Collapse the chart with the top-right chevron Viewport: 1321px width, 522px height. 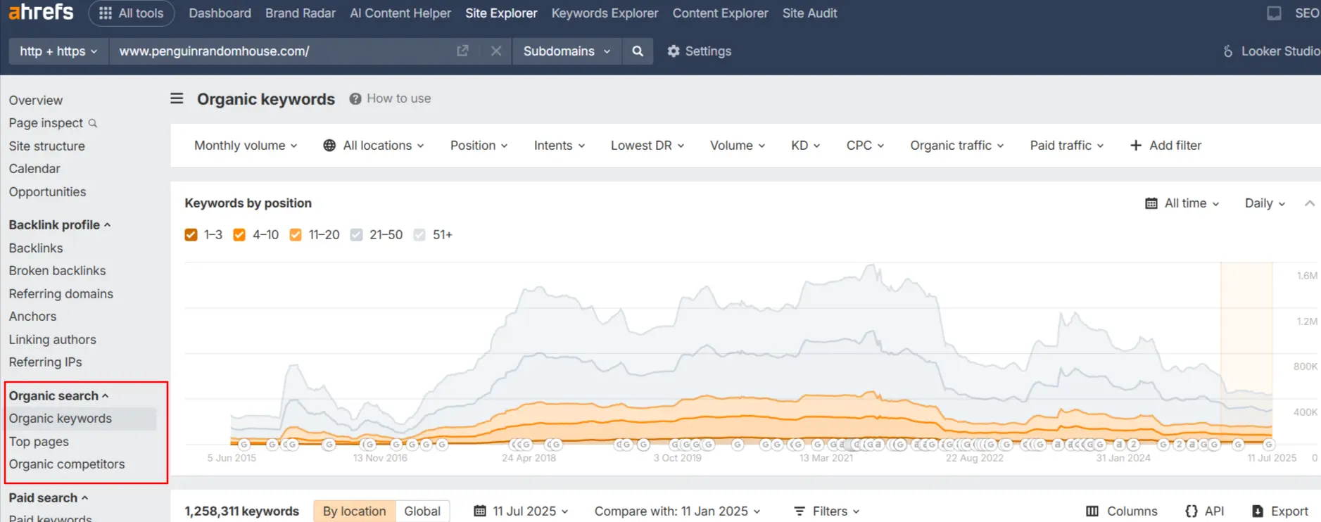1309,203
